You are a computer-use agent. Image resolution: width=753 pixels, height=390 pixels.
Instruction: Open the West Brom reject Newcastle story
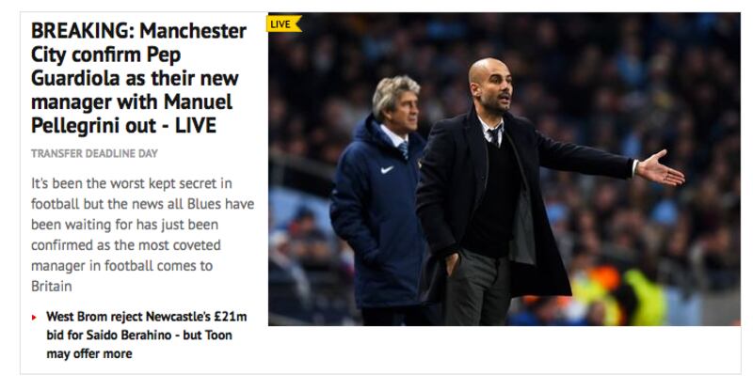pos(146,335)
